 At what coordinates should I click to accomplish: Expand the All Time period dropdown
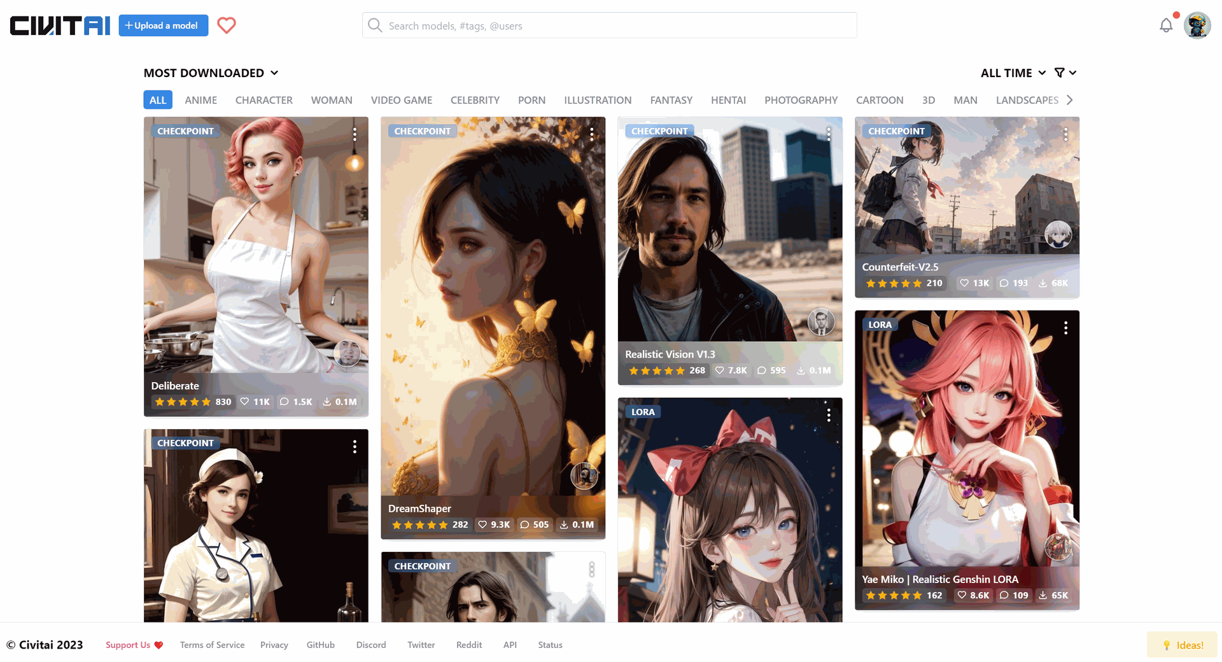click(1013, 73)
